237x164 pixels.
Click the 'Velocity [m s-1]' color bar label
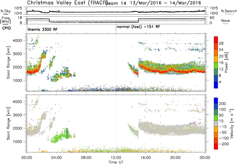[232, 123]
